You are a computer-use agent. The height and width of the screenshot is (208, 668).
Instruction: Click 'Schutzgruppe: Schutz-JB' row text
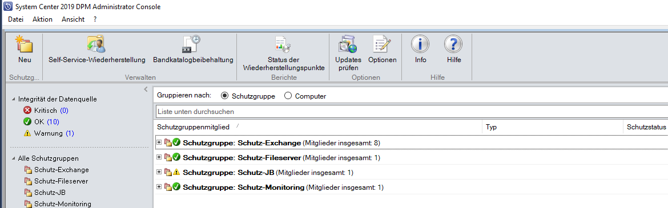tap(230, 172)
